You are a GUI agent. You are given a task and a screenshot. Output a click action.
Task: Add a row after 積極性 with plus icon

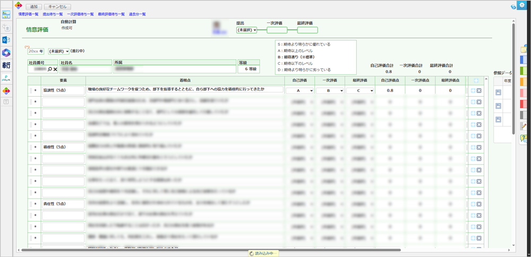tap(473, 147)
